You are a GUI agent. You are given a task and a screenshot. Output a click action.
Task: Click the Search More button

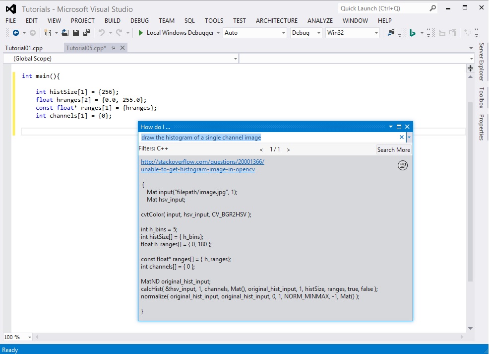(x=393, y=149)
